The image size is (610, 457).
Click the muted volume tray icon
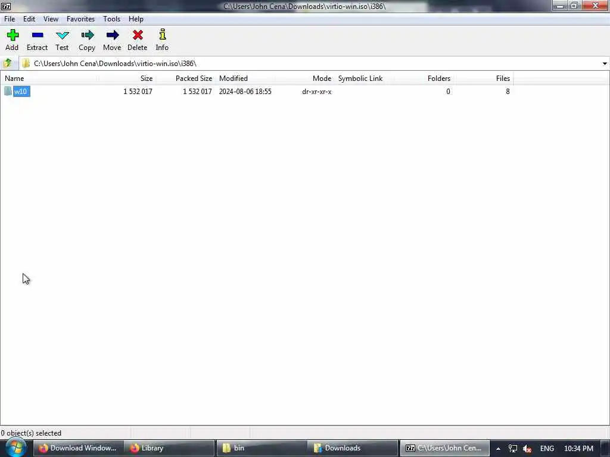coord(527,449)
